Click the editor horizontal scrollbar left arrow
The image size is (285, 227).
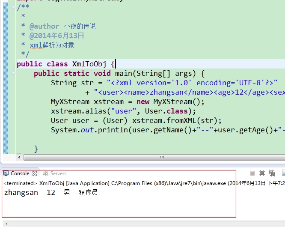point(19,157)
